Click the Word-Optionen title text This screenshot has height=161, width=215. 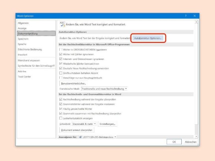[25, 16]
